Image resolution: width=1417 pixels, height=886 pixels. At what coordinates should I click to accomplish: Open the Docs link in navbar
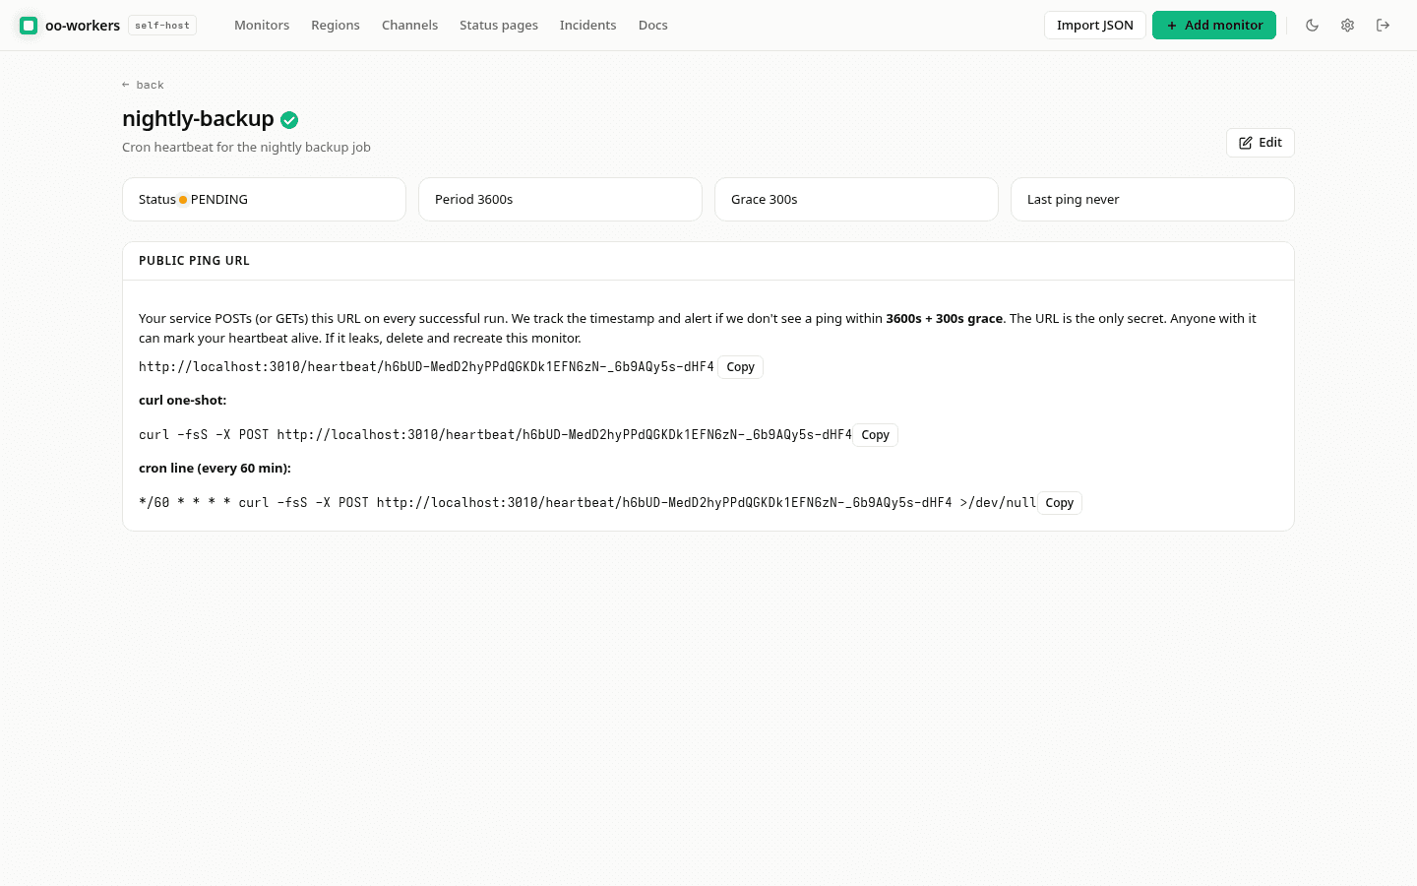(653, 26)
